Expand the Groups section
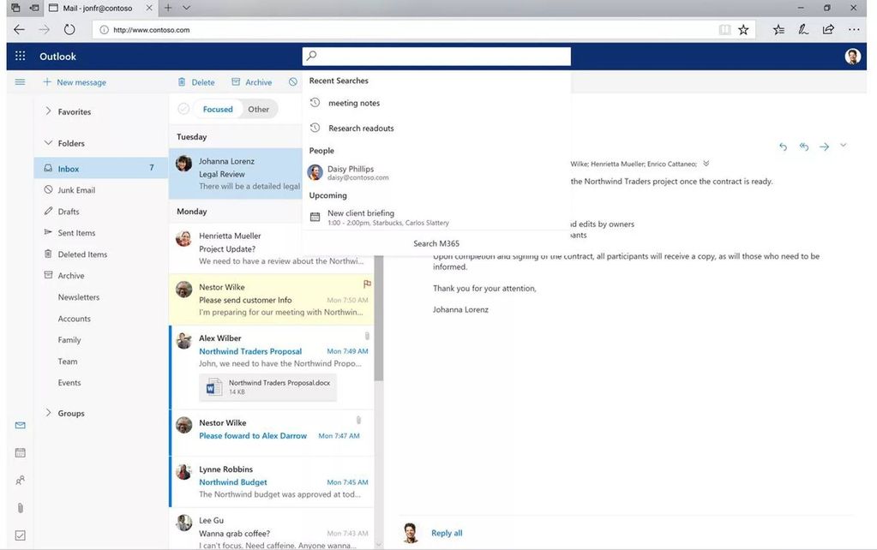 48,413
